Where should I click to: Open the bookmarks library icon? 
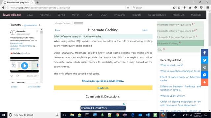coord(179,8)
